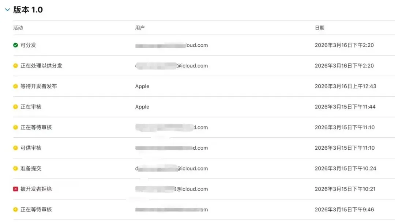Click the 活动 column header
Screen dimensions: 395x222
point(18,28)
